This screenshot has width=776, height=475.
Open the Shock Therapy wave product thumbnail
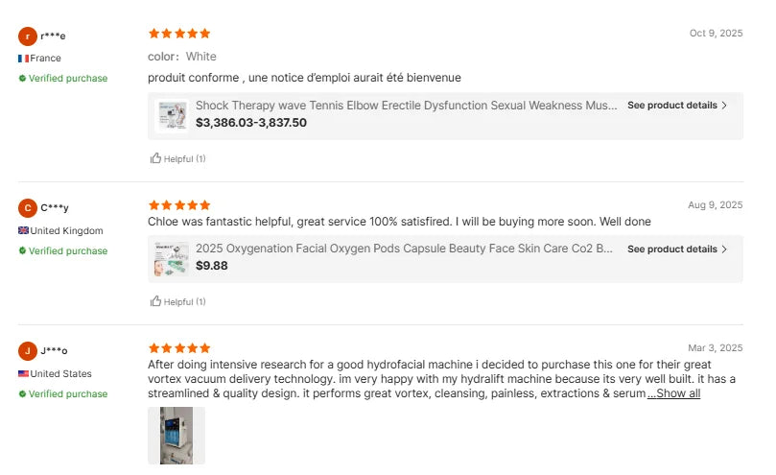click(x=172, y=116)
